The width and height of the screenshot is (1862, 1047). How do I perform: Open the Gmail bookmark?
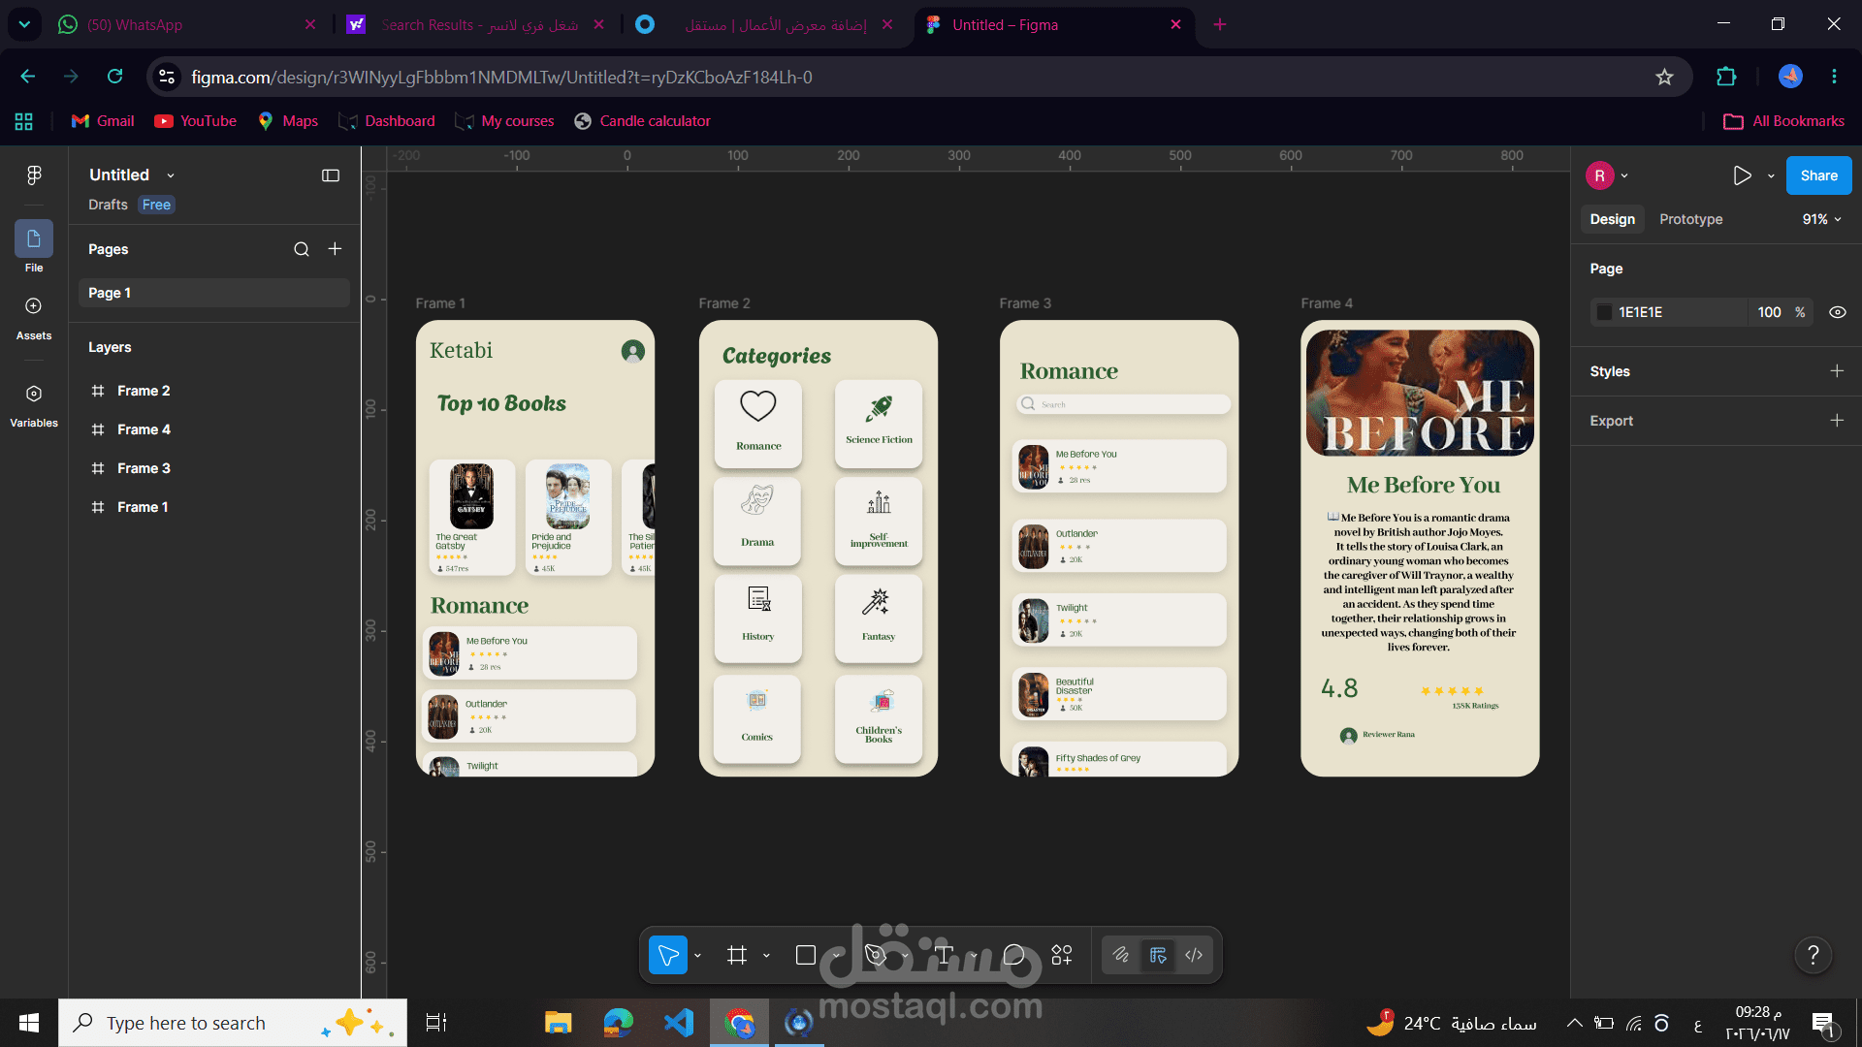[103, 121]
